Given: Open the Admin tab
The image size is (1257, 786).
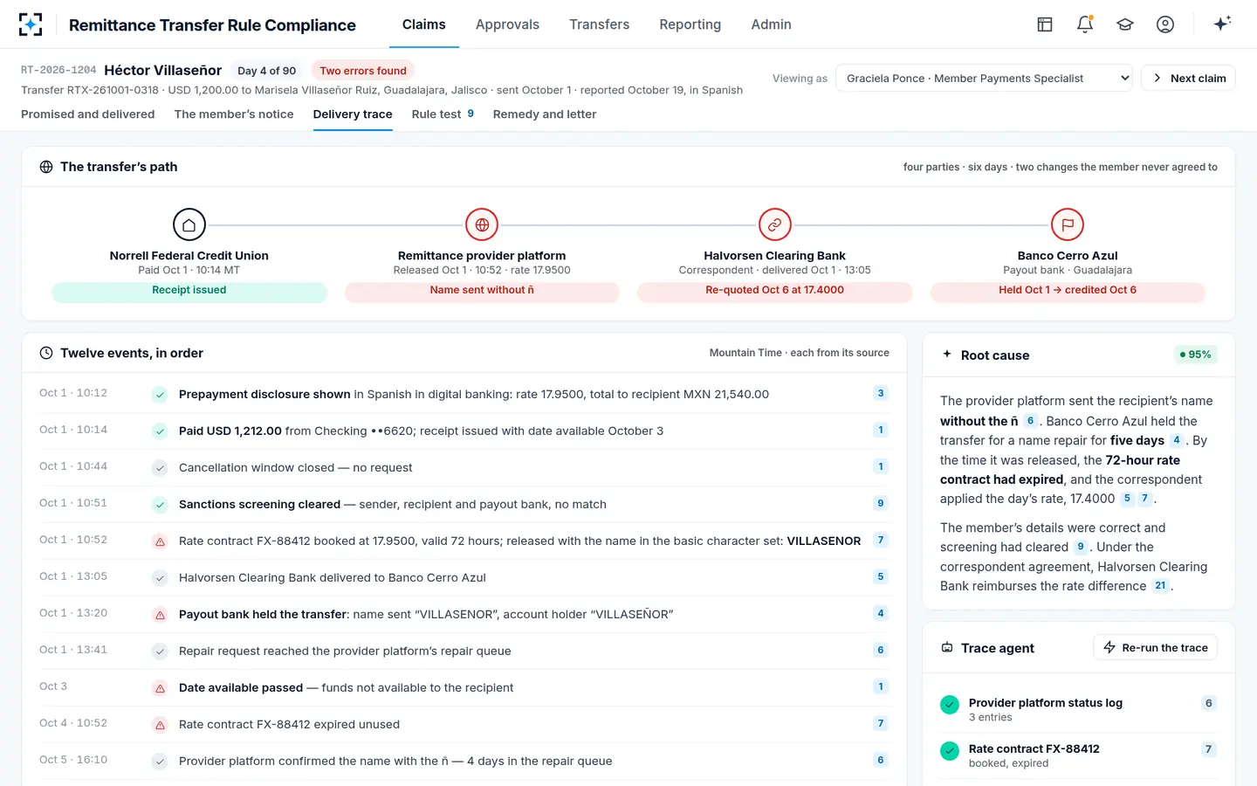Looking at the screenshot, I should tap(772, 24).
